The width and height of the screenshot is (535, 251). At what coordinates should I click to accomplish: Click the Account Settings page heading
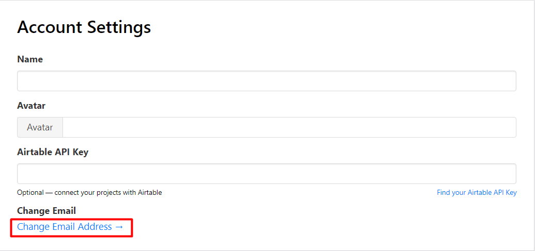pos(84,27)
